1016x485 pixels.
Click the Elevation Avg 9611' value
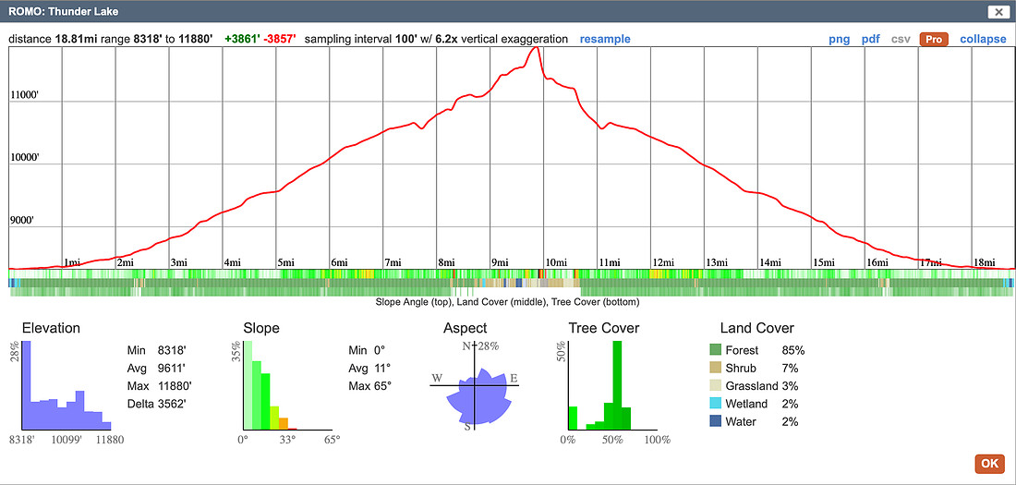click(x=172, y=369)
